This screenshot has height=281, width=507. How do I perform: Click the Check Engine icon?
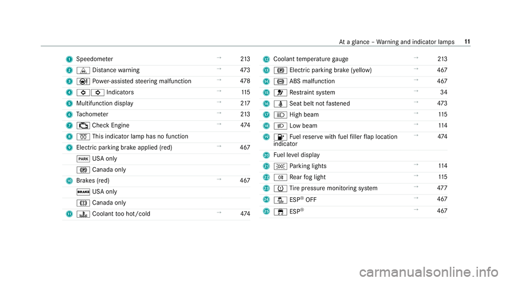83,125
